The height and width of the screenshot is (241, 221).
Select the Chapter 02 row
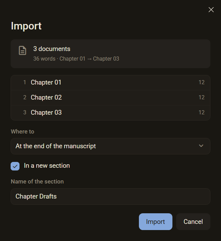(x=110, y=98)
